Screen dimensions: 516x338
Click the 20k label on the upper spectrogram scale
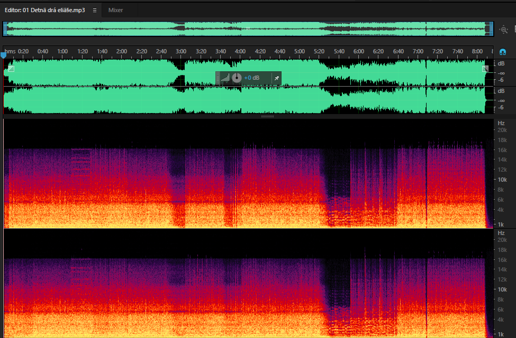pyautogui.click(x=502, y=130)
